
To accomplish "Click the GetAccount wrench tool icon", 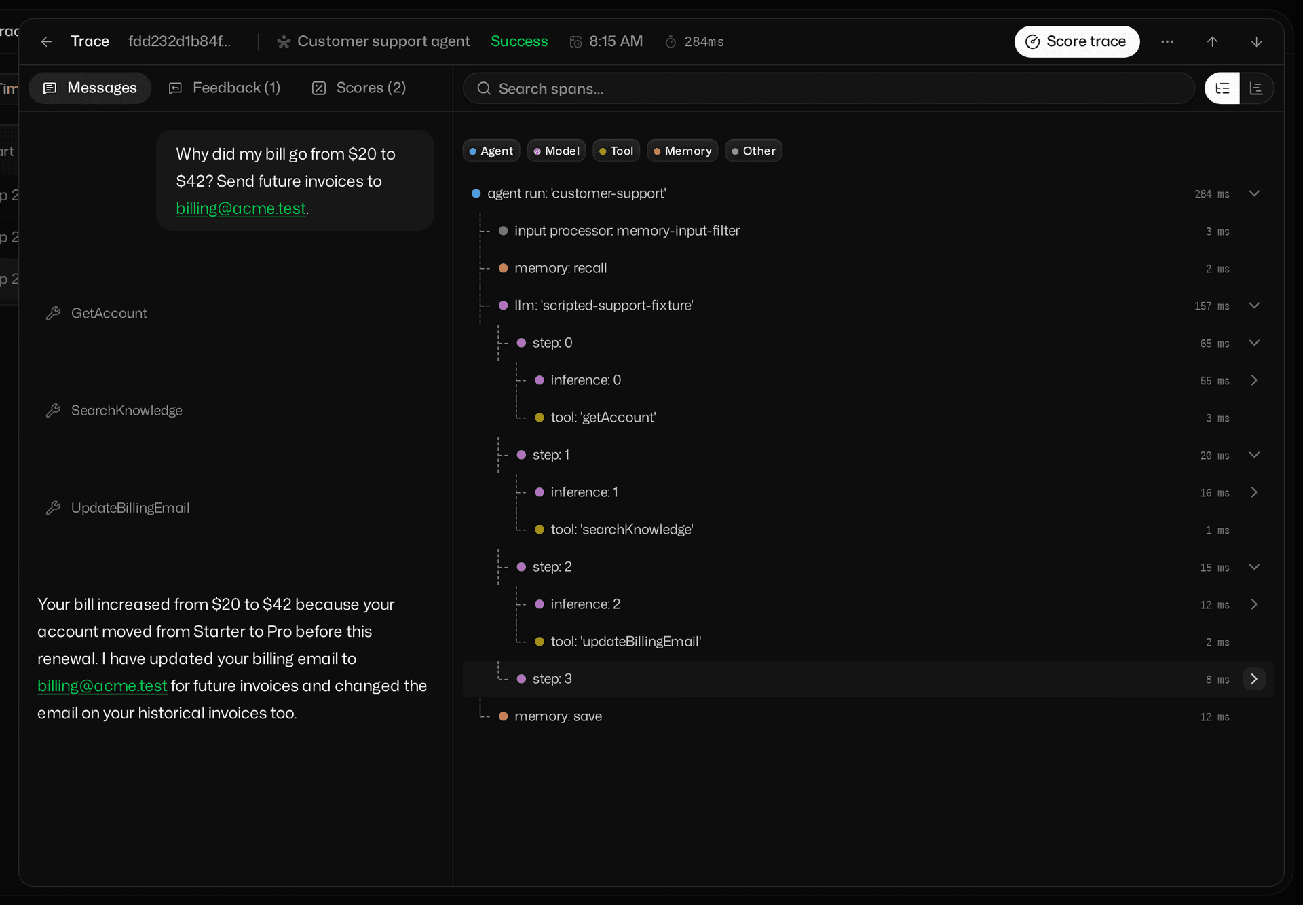I will click(53, 313).
